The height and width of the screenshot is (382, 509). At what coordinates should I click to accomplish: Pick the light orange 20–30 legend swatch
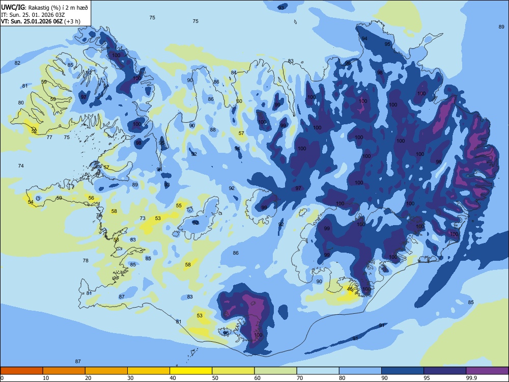[x=106, y=371]
